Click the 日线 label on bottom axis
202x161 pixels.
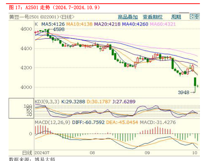point(27,152)
